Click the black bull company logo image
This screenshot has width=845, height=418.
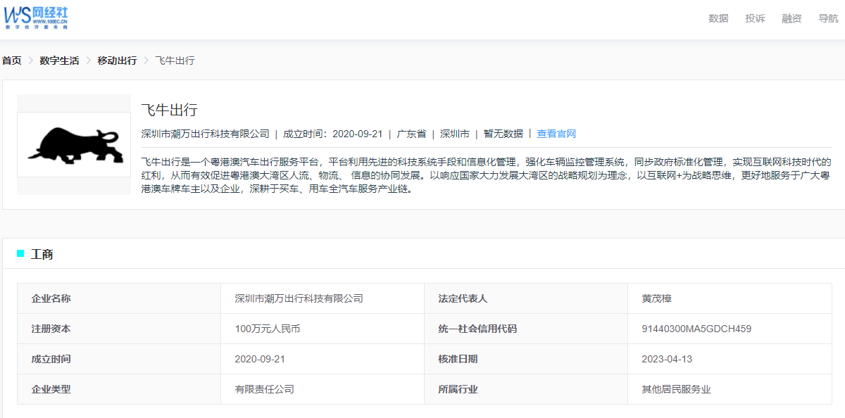pos(74,144)
